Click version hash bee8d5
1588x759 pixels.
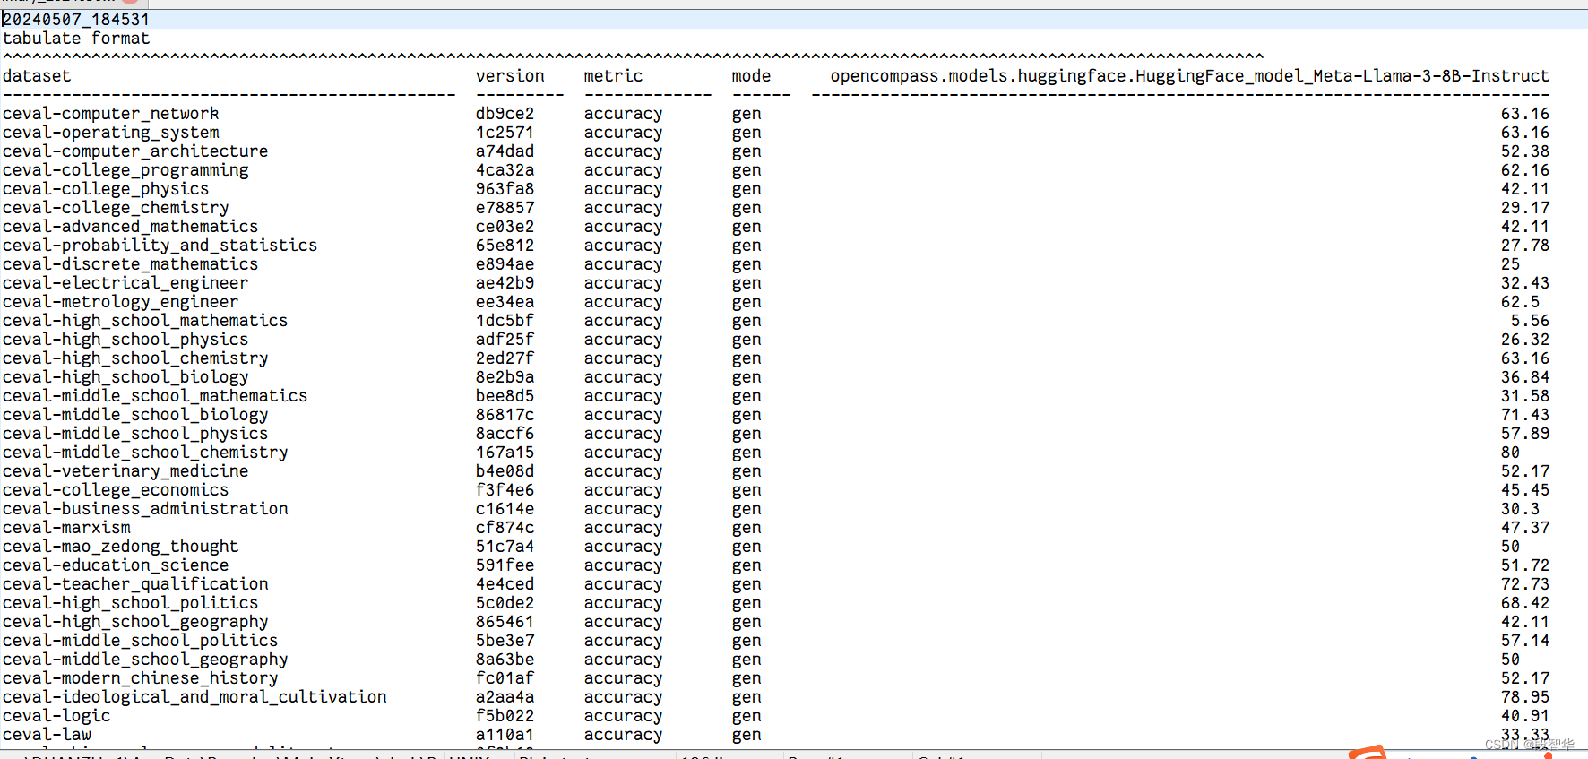pos(505,396)
